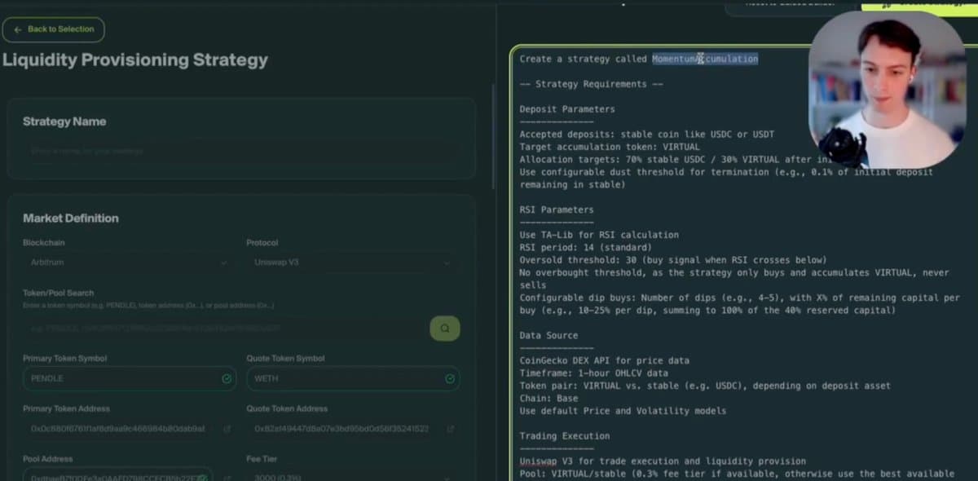This screenshot has width=978, height=481.
Task: Click the Pool Address external link icon
Action: click(x=227, y=475)
